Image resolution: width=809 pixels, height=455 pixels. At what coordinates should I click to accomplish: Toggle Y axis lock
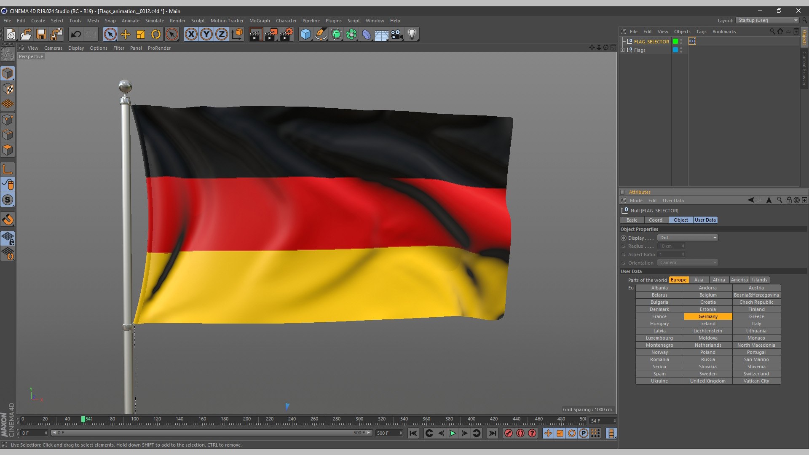pos(206,34)
